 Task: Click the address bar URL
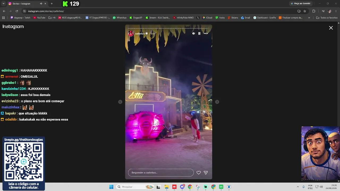tap(46, 11)
